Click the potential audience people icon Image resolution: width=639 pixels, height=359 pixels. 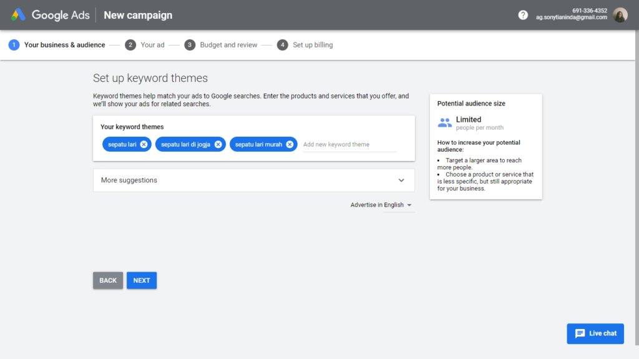444,122
